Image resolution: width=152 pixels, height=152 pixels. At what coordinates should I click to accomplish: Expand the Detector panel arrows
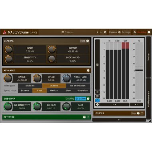[88, 117]
